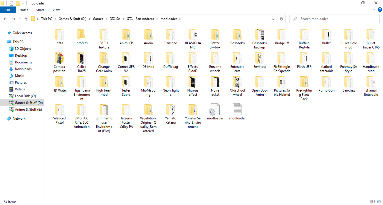Open Documents in the sidebar
The image size is (383, 205).
click(23, 62)
